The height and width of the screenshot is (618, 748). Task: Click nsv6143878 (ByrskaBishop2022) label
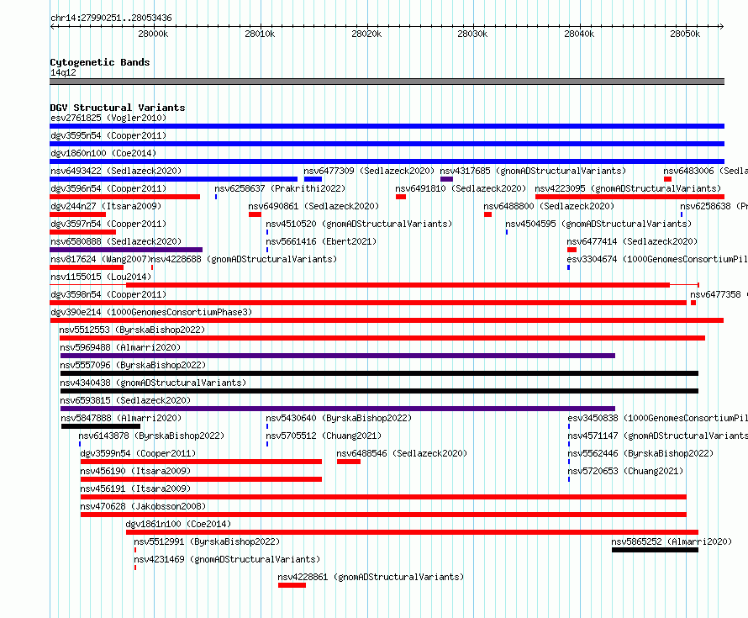click(151, 436)
